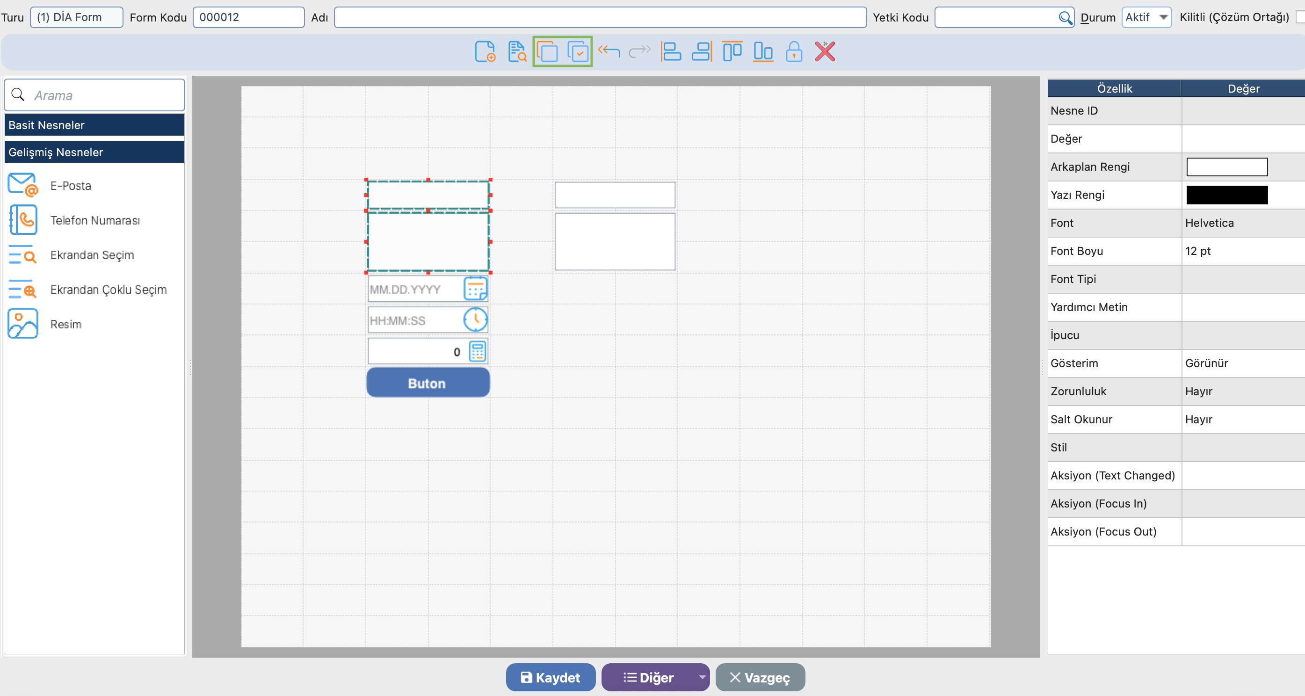Open Yetki Kodu lookup search icon
The height and width of the screenshot is (696, 1305).
[x=1065, y=18]
